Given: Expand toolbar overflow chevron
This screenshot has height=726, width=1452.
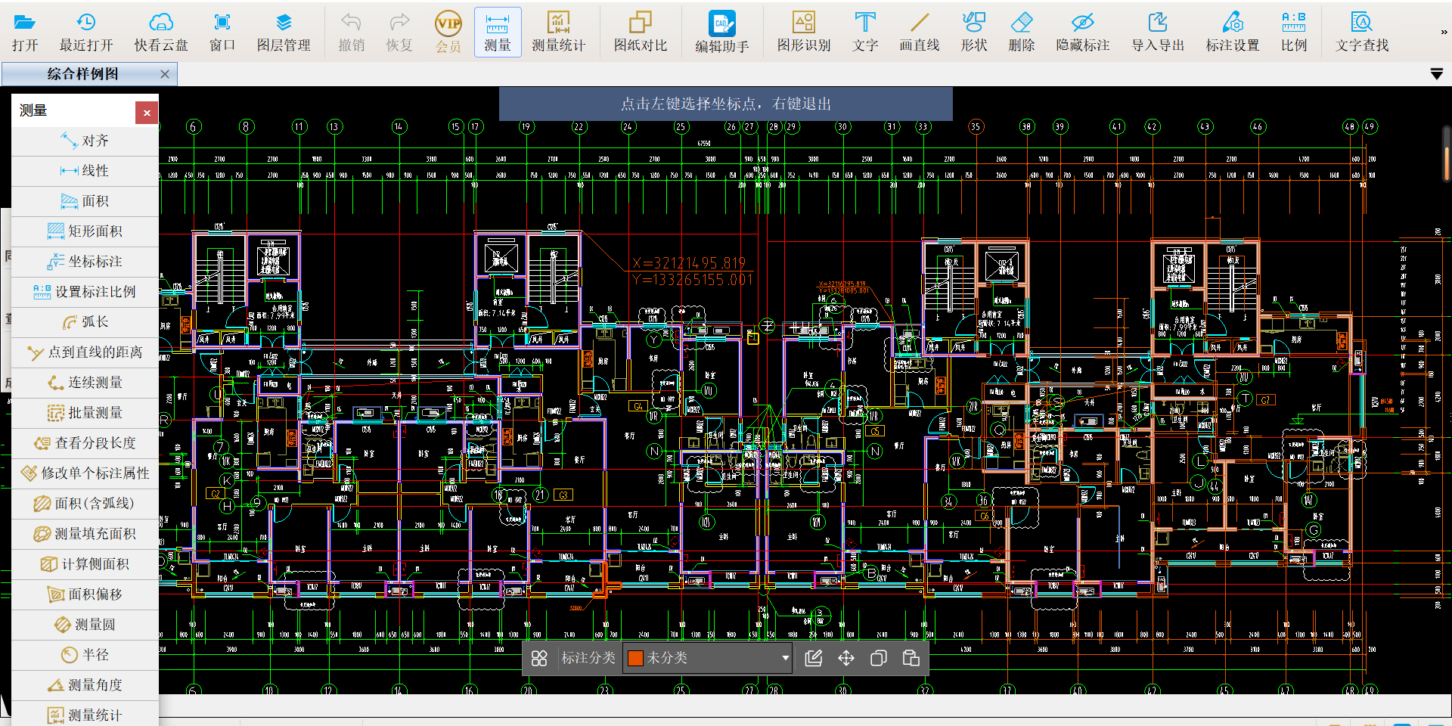Looking at the screenshot, I should (x=1443, y=33).
